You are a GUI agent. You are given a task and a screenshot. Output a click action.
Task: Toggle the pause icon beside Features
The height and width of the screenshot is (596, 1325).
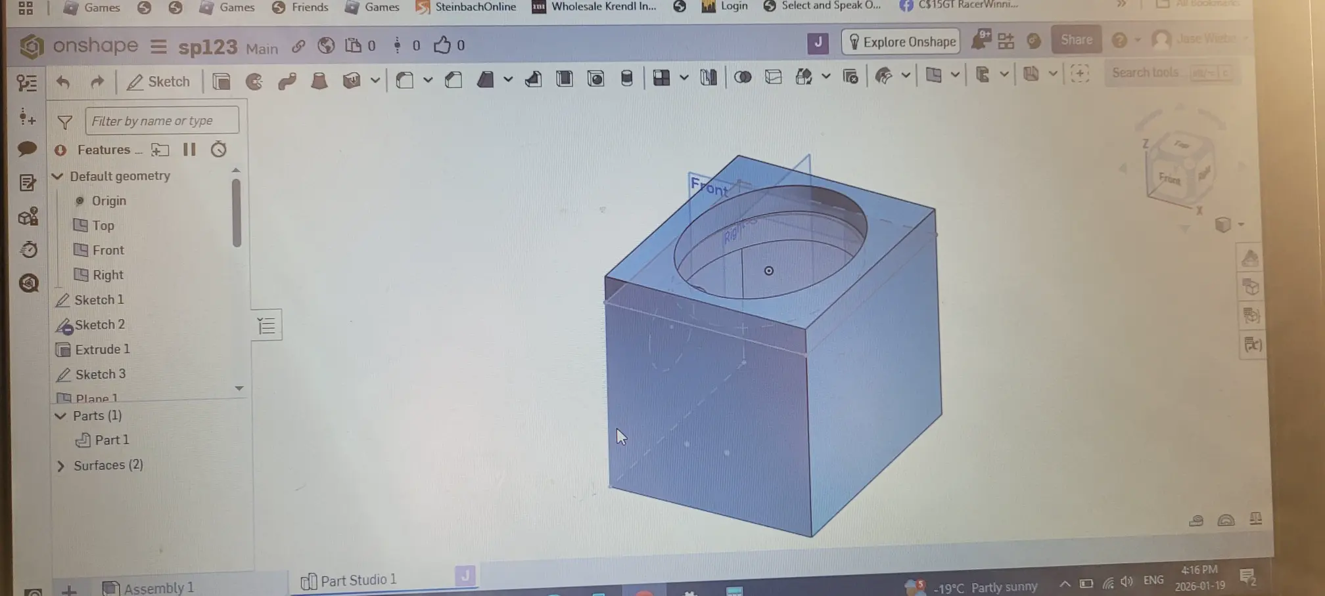(x=189, y=150)
